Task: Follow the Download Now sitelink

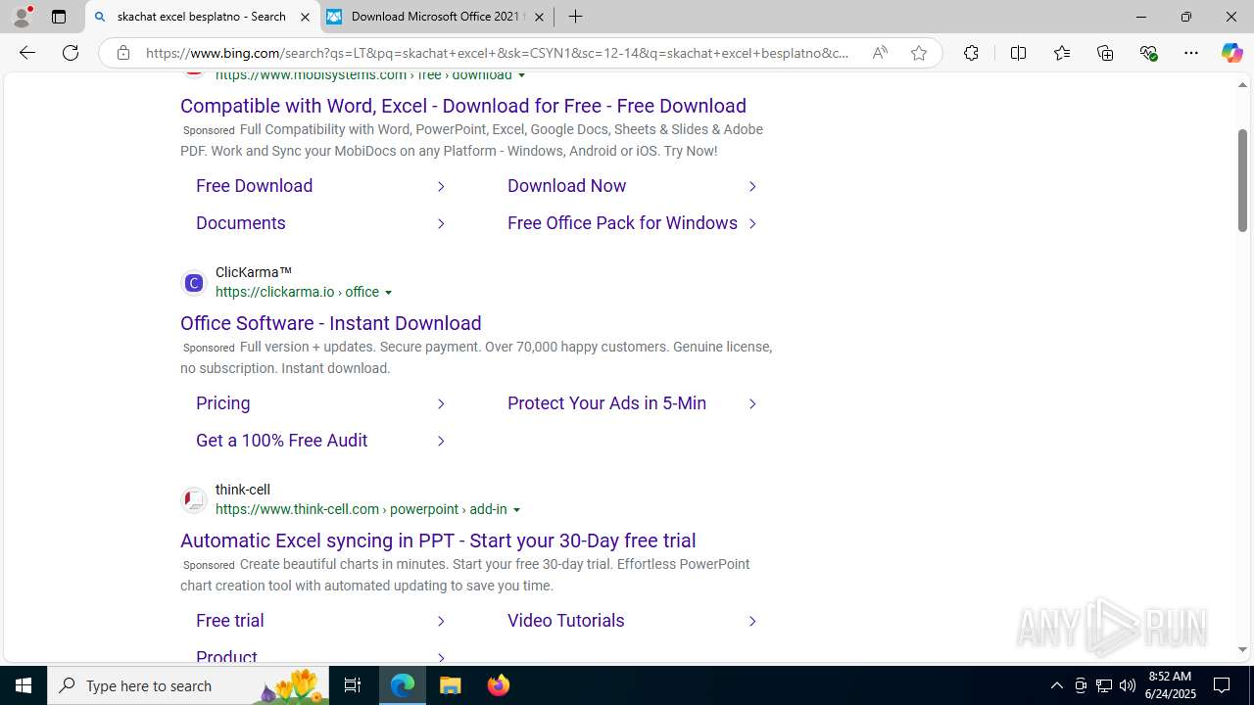Action: [567, 186]
